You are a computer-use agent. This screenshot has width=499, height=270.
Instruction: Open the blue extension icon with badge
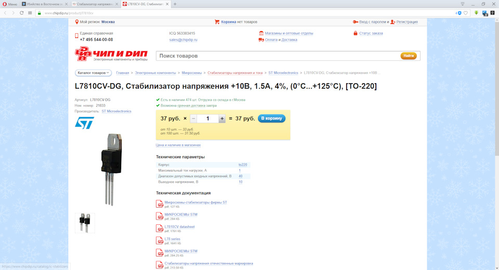coord(484,13)
